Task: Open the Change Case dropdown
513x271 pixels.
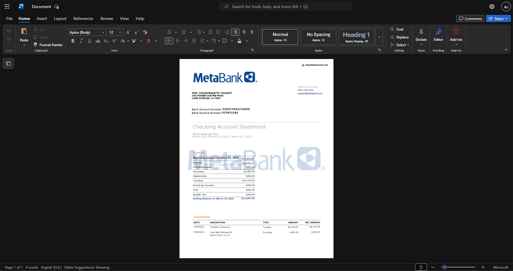Action: point(125,41)
